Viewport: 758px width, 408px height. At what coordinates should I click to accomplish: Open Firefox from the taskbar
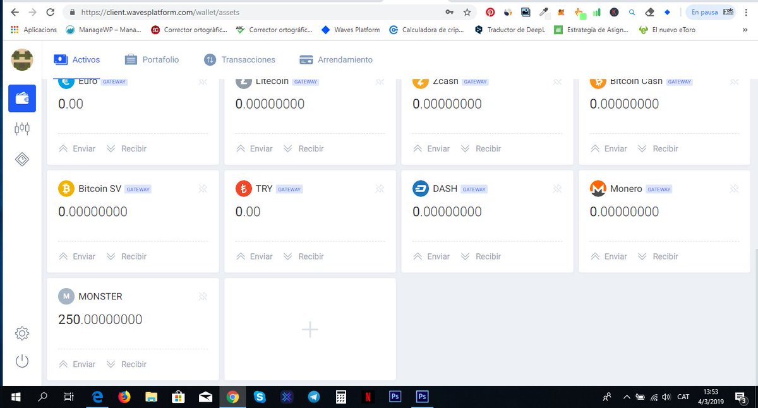pyautogui.click(x=124, y=397)
